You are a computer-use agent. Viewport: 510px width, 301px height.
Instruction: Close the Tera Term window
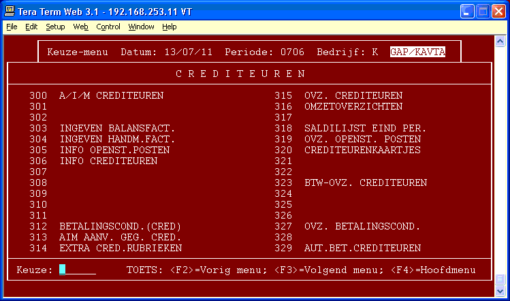[x=498, y=11]
